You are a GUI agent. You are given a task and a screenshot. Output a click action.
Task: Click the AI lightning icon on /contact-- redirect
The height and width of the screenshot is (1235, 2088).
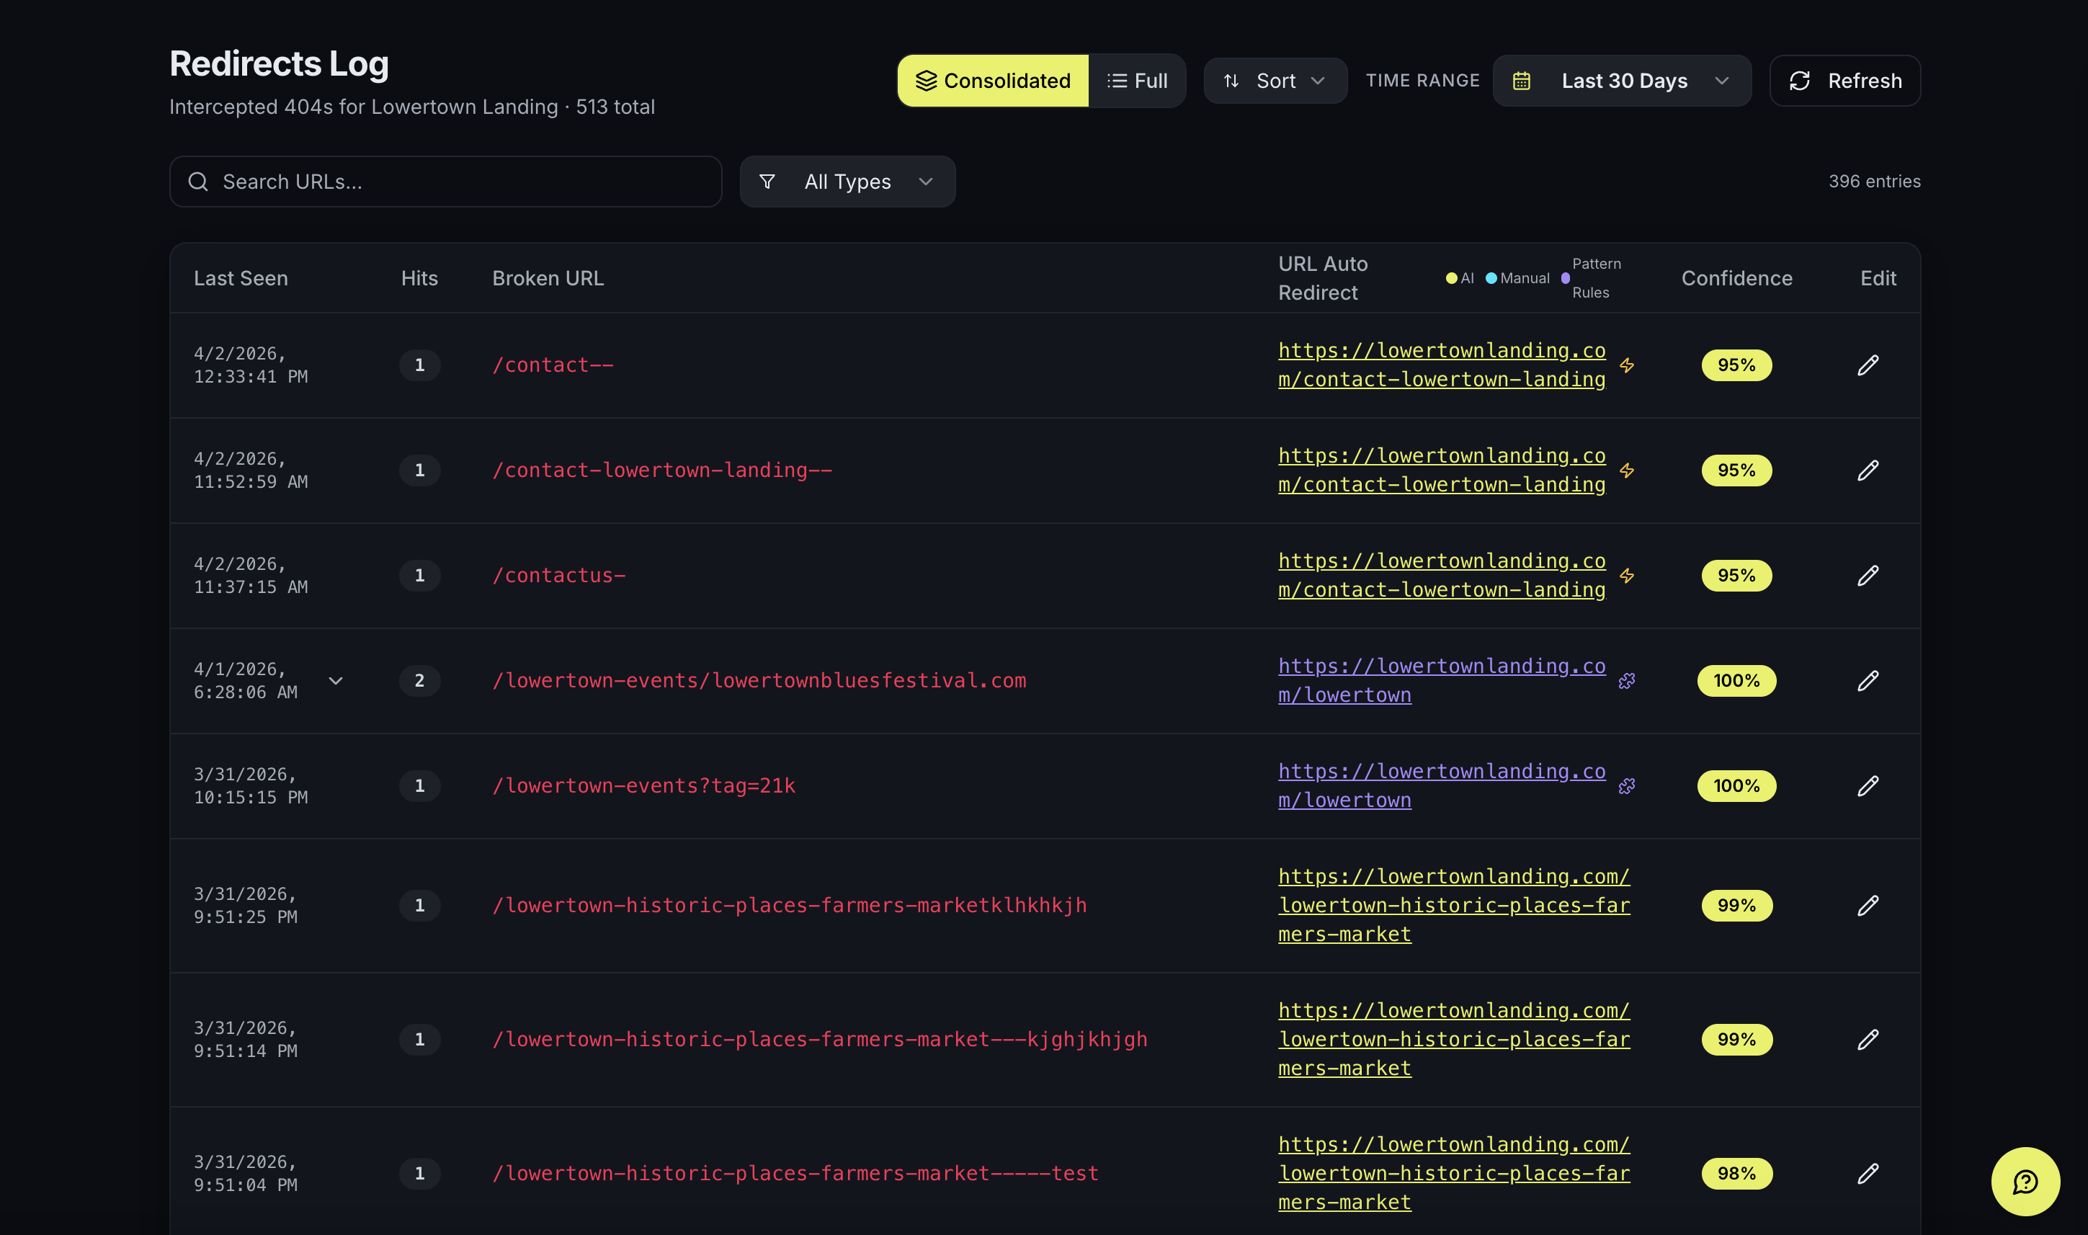point(1627,365)
